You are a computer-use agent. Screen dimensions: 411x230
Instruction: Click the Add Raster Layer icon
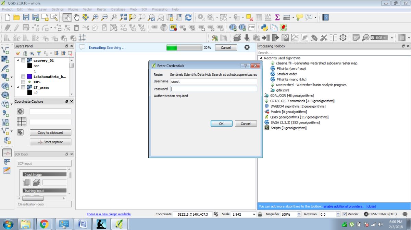[5, 59]
